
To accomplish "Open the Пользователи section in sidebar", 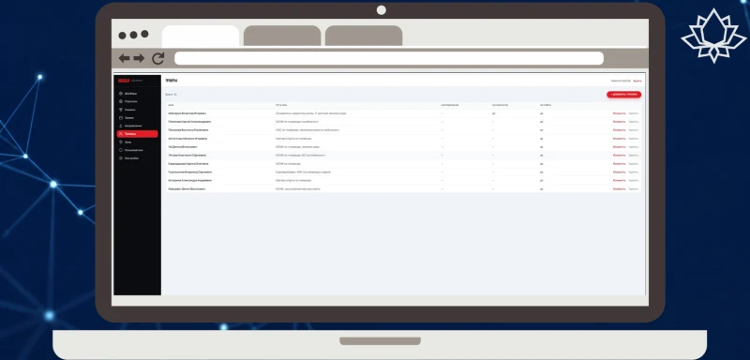I will tap(133, 150).
